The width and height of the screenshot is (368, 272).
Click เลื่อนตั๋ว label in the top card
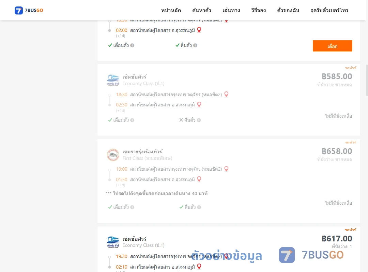pyautogui.click(x=121, y=45)
